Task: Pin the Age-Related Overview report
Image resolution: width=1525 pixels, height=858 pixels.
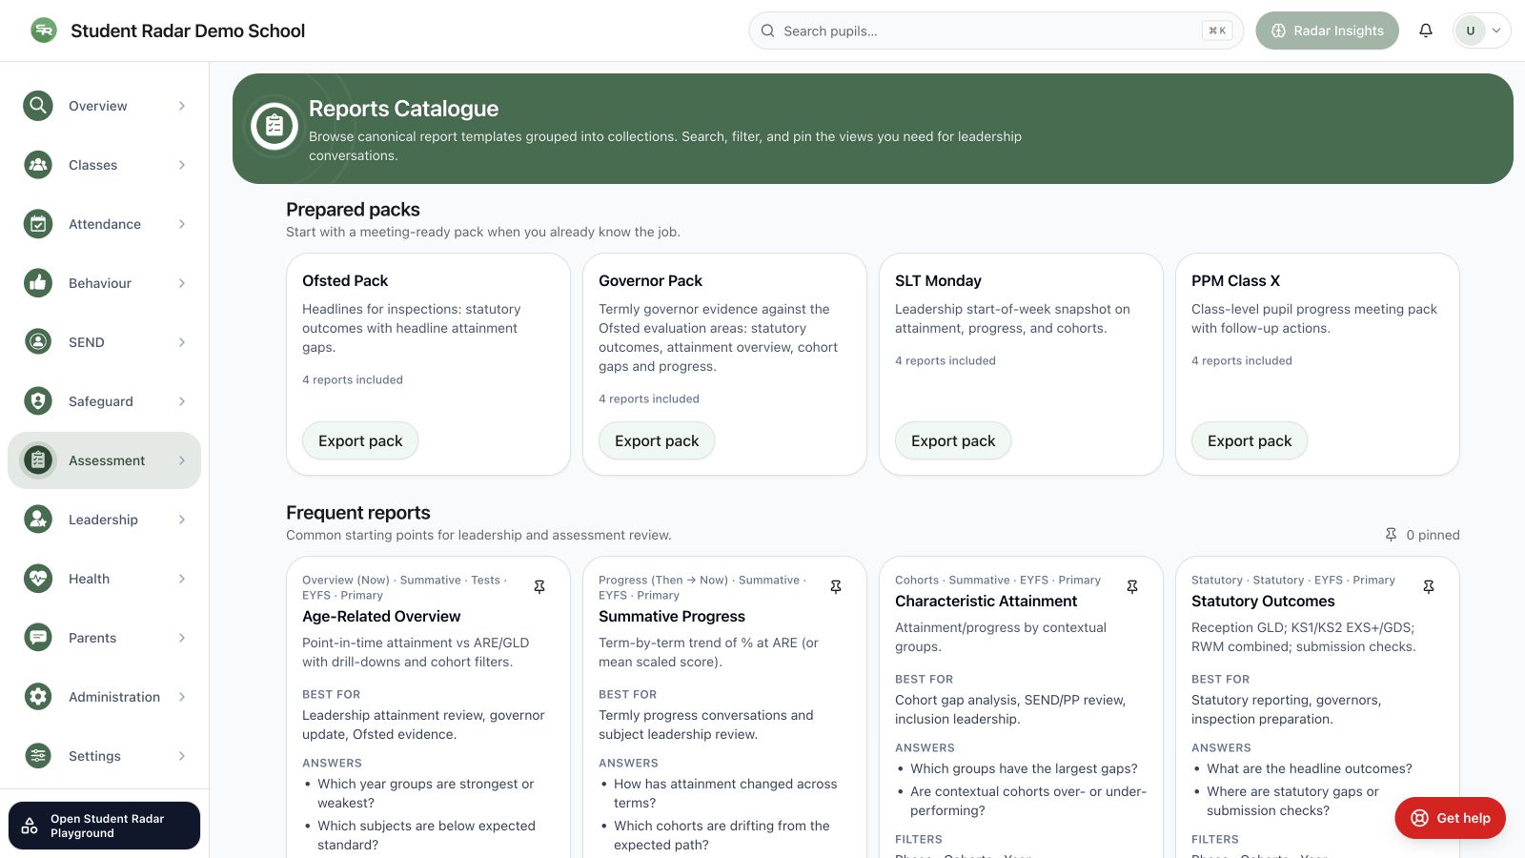Action: click(x=539, y=587)
